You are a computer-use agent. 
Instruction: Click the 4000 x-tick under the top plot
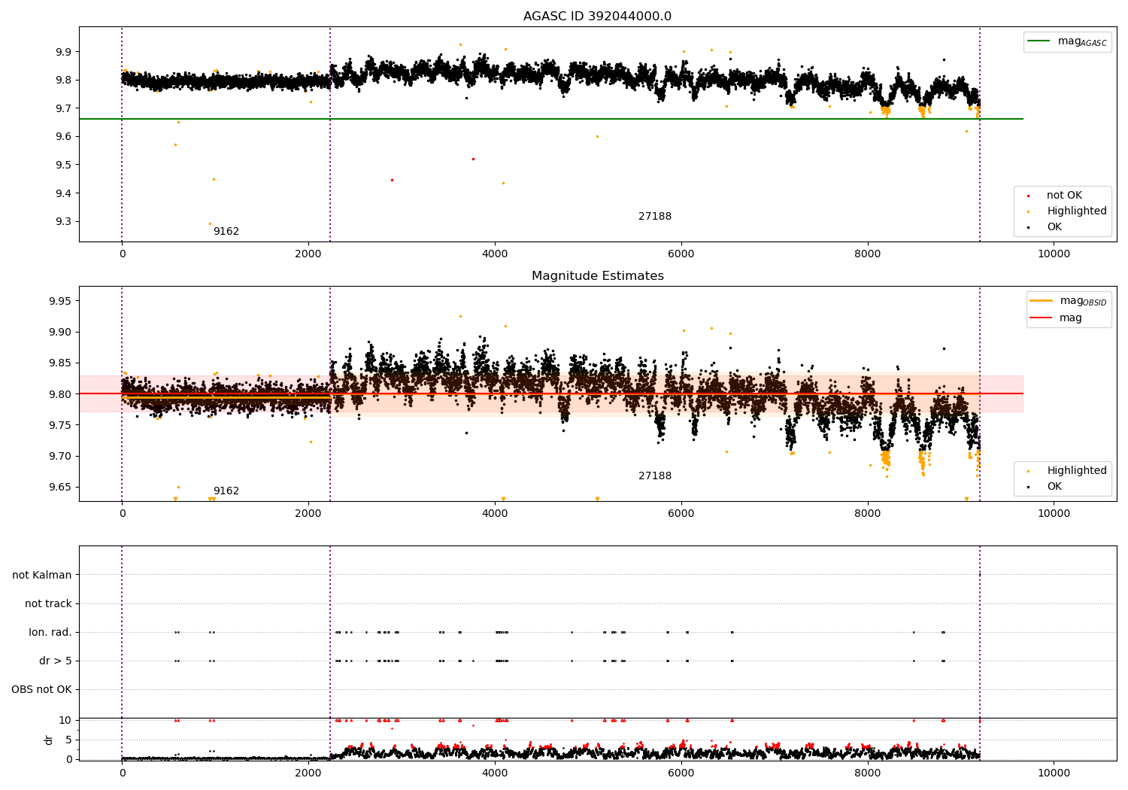pyautogui.click(x=495, y=254)
